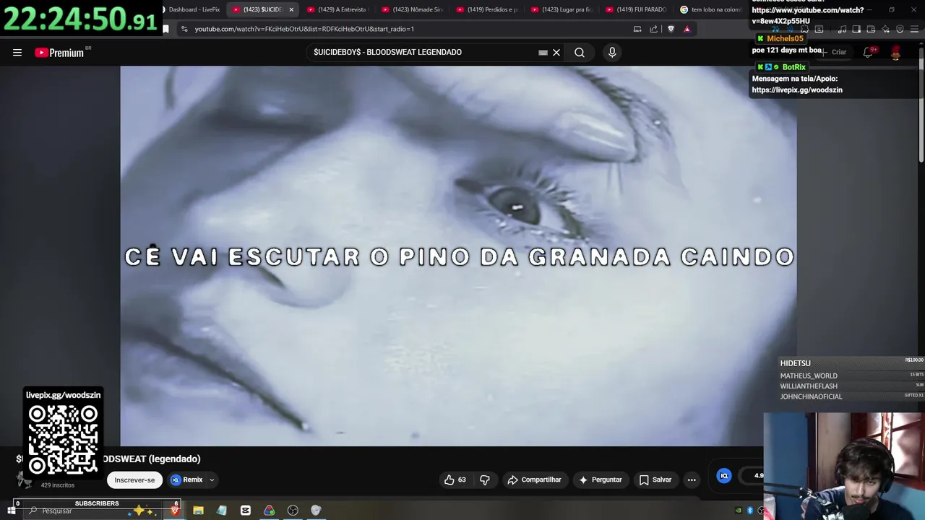The width and height of the screenshot is (925, 520).
Task: Switch to the Nômade Sim tab
Action: [413, 9]
